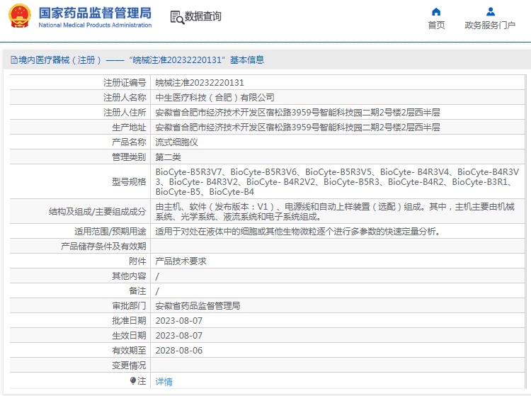Click the document icon before 境内医疗器械
This screenshot has width=531, height=396.
coord(14,60)
